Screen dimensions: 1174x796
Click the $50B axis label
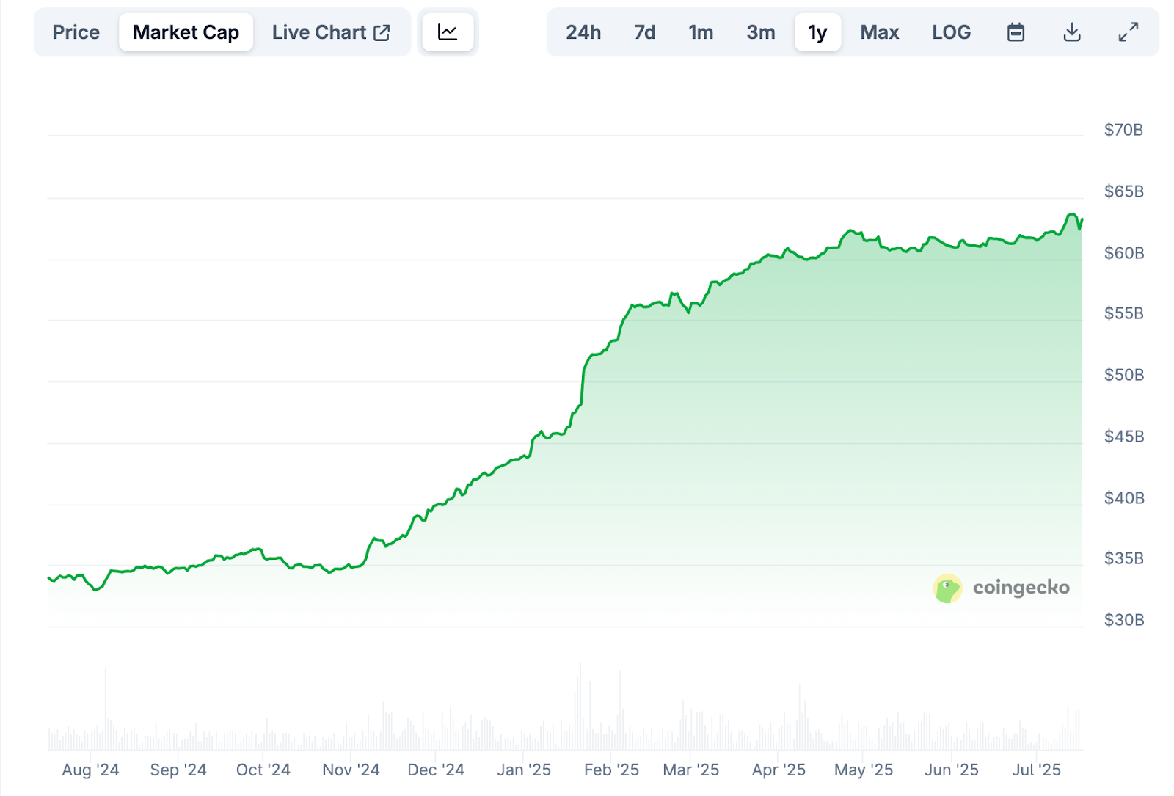pyautogui.click(x=1123, y=375)
